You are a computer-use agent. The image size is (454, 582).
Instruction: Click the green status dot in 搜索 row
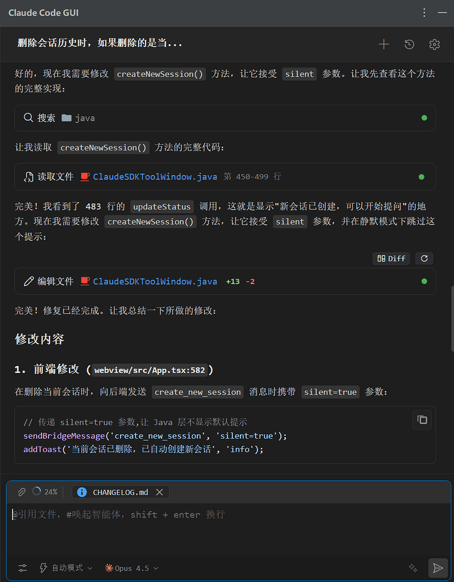(x=424, y=118)
